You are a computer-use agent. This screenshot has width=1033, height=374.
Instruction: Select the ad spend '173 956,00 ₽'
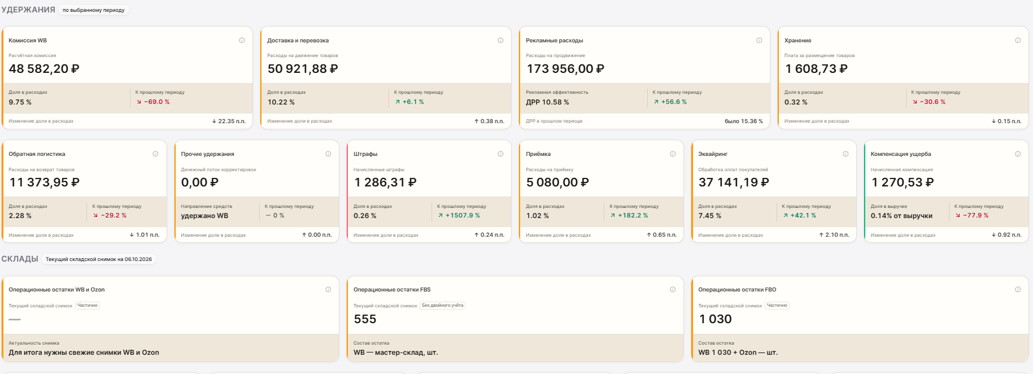click(x=565, y=69)
